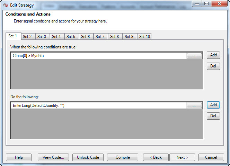
Task: Open ellipsis editor for EnterLong action
Action: tap(194, 105)
